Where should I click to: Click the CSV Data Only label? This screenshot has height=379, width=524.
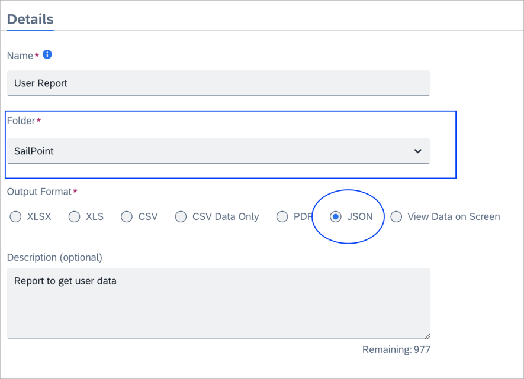(226, 216)
